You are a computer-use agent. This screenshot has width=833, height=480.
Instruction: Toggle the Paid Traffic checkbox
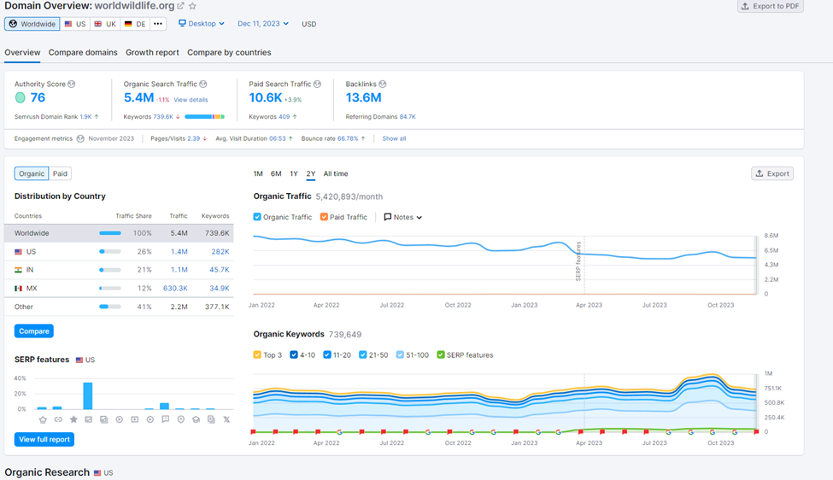[x=325, y=217]
